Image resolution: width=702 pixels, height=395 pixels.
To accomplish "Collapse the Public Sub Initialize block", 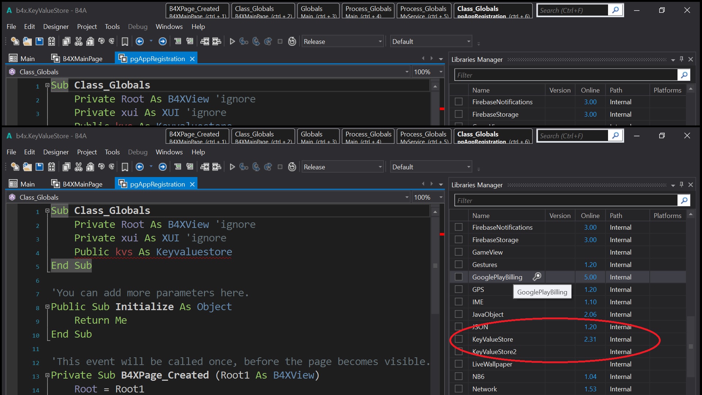I will (x=47, y=307).
